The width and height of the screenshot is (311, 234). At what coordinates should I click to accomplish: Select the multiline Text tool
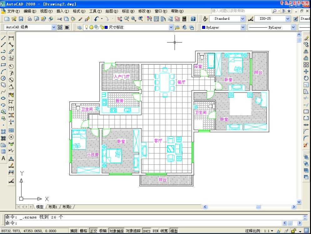(3, 158)
